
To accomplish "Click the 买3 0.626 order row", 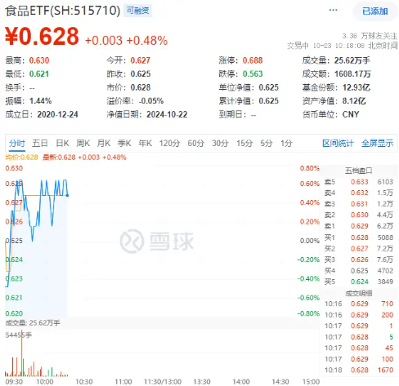I will tap(358, 260).
